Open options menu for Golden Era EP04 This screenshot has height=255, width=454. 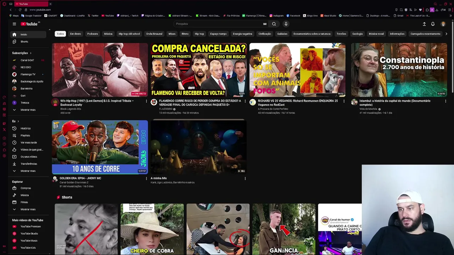[x=146, y=178]
